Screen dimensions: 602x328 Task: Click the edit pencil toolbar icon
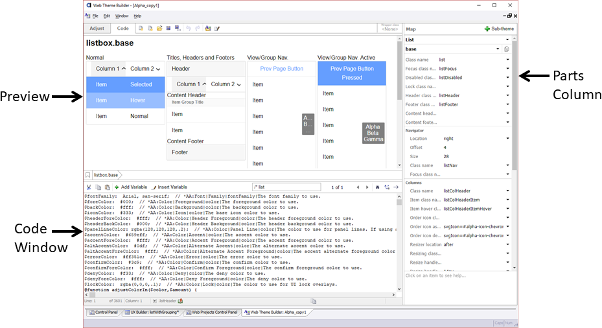[x=217, y=29]
